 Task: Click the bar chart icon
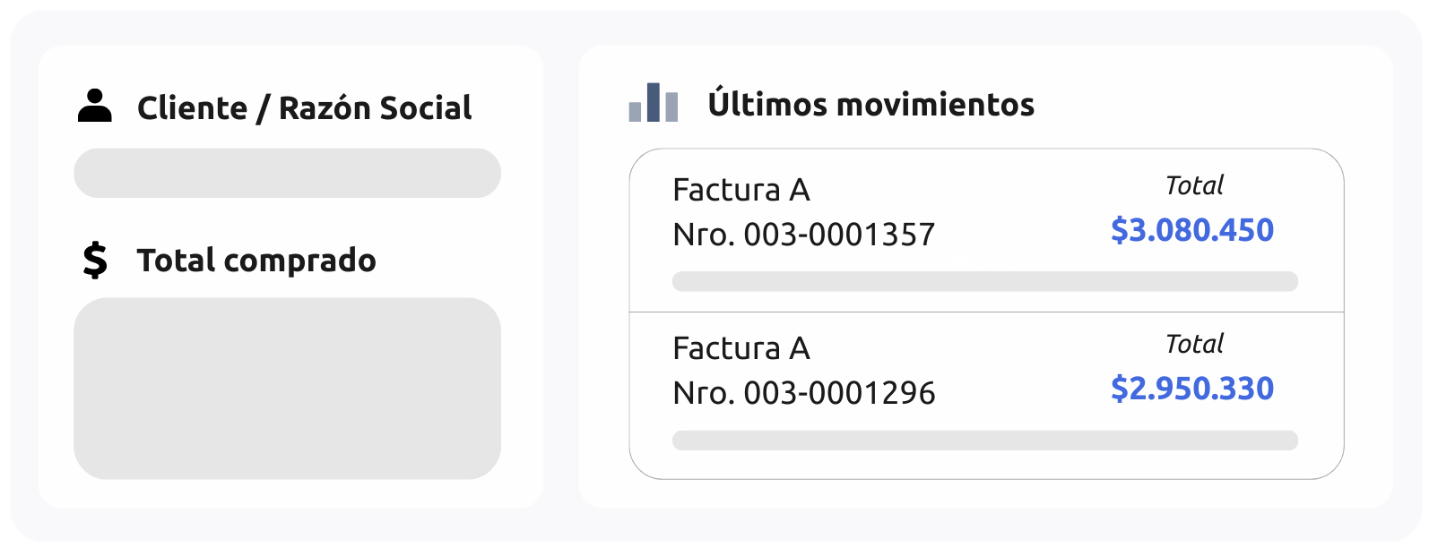coord(654,103)
